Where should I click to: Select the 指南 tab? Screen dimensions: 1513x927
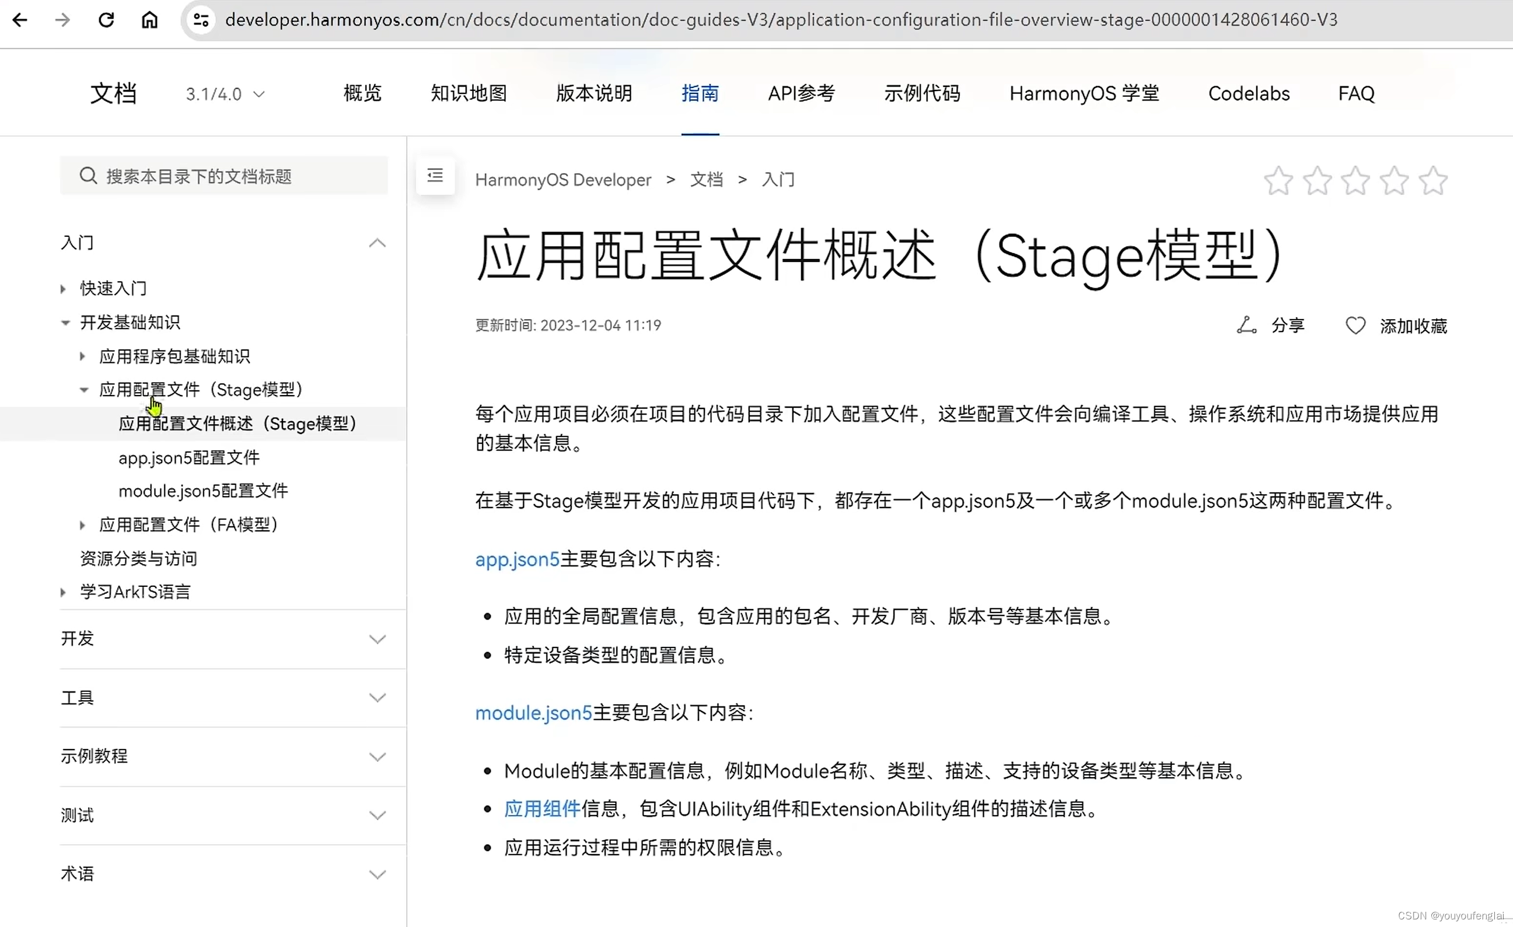coord(700,93)
